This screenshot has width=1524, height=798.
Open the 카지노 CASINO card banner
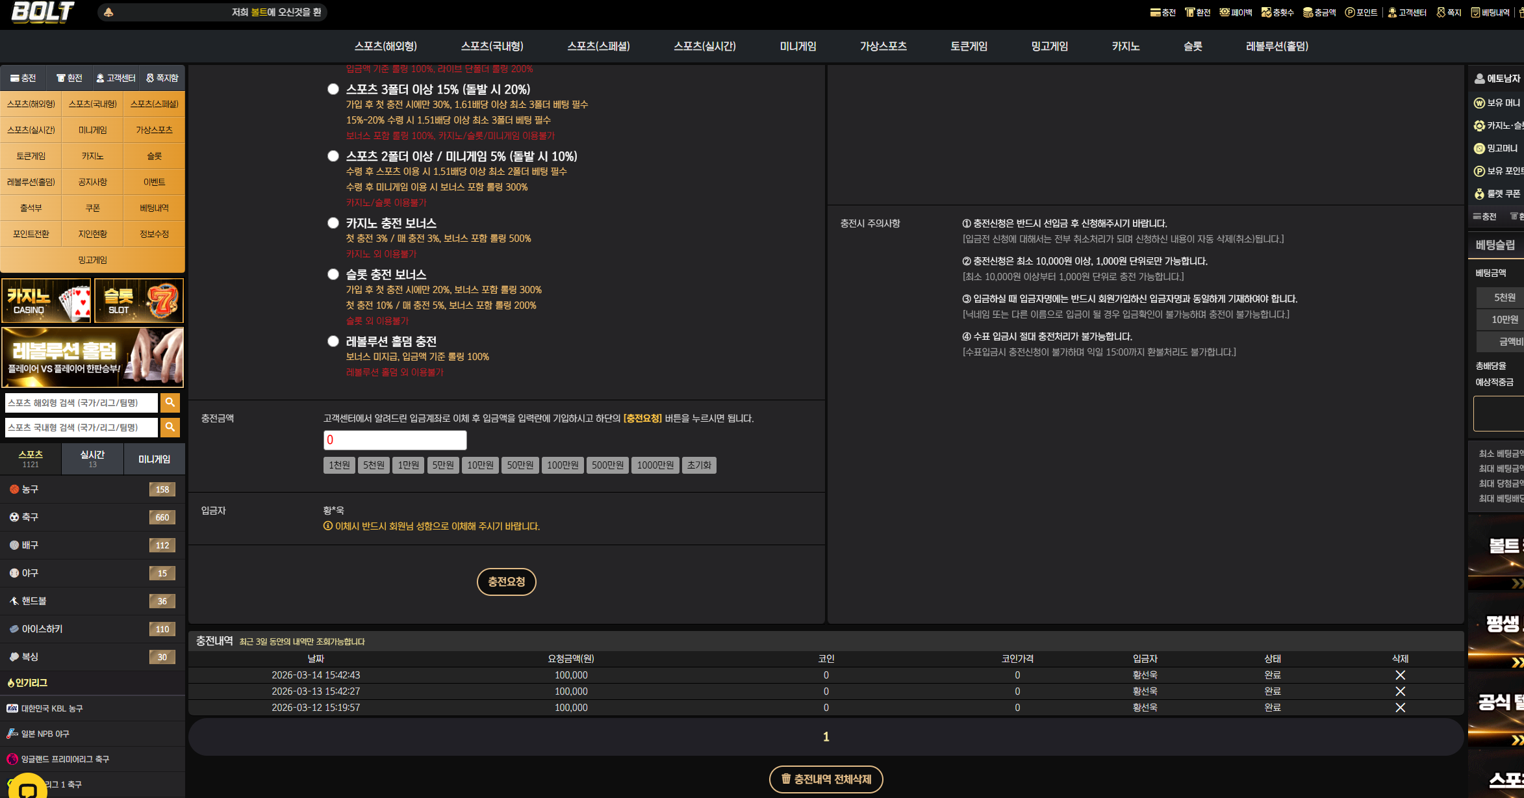tap(46, 301)
